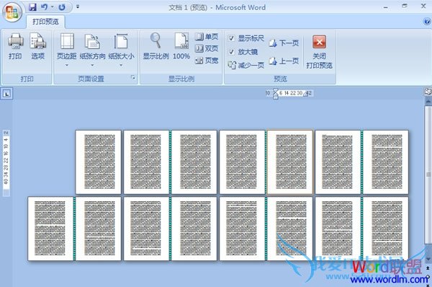
Task: Click leftmost page thumbnail in bottom row
Action: click(x=50, y=229)
